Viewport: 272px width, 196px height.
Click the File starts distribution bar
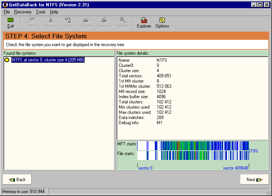coord(193,155)
